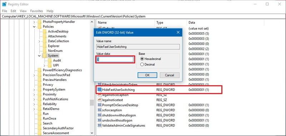This screenshot has width=286, height=136.
Task: Click the legalnoticetext string value icon
Action: [100, 100]
